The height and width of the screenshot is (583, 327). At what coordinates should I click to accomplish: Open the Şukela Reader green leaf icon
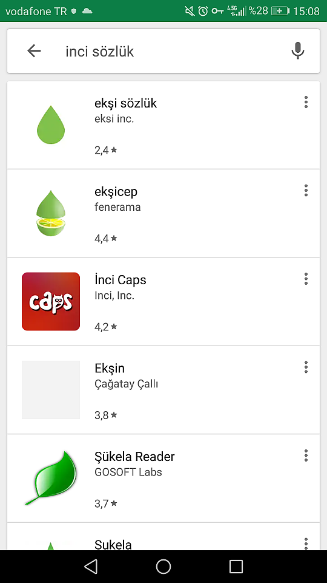[x=51, y=478]
